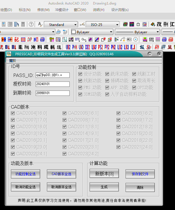The width and height of the screenshot is (175, 210).
Task: Open the 设计流程(s) menu
Action: coord(120,10)
